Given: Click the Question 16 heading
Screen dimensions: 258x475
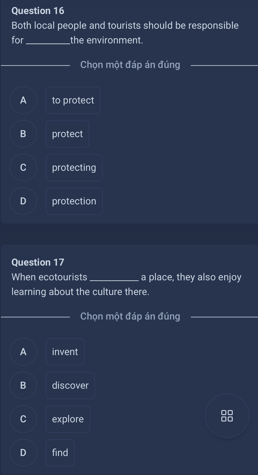Looking at the screenshot, I should click(x=38, y=11).
